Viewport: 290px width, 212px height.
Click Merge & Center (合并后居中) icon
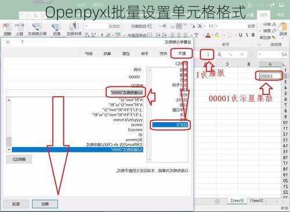[149, 35]
